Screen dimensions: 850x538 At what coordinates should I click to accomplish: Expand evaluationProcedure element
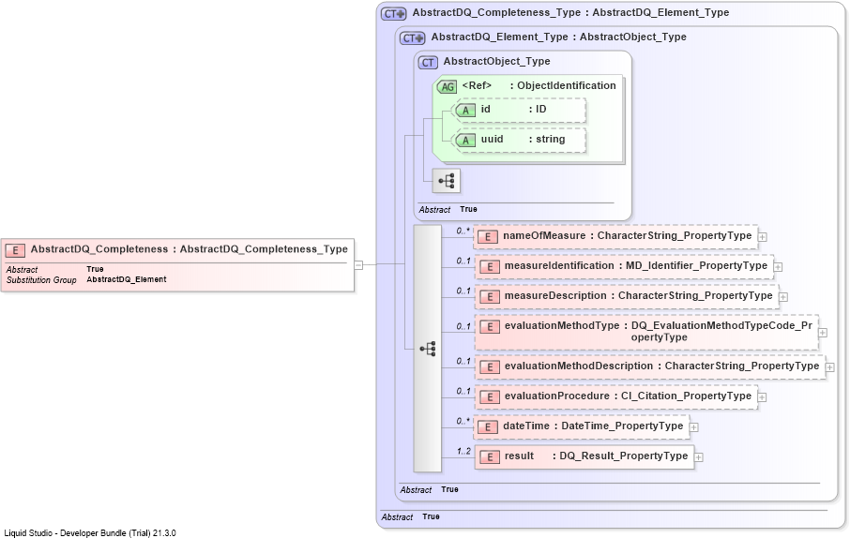[762, 397]
